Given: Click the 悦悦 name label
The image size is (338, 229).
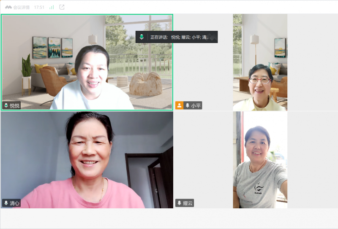Looking at the screenshot, I should click(x=15, y=105).
